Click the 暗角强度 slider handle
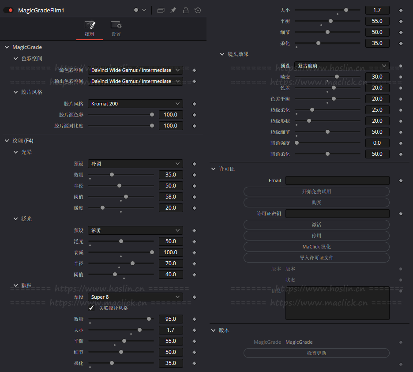413x372 pixels. [297, 143]
